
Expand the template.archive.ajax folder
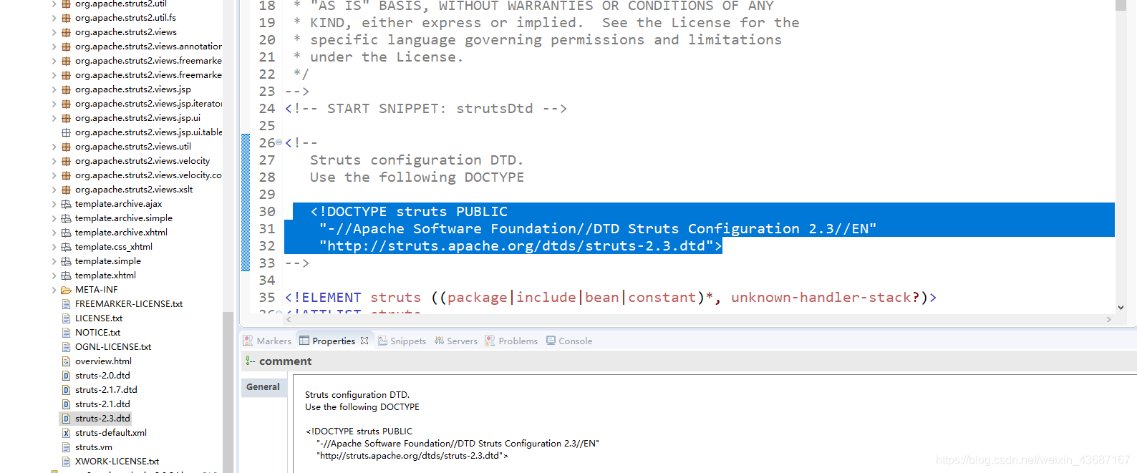coord(54,204)
